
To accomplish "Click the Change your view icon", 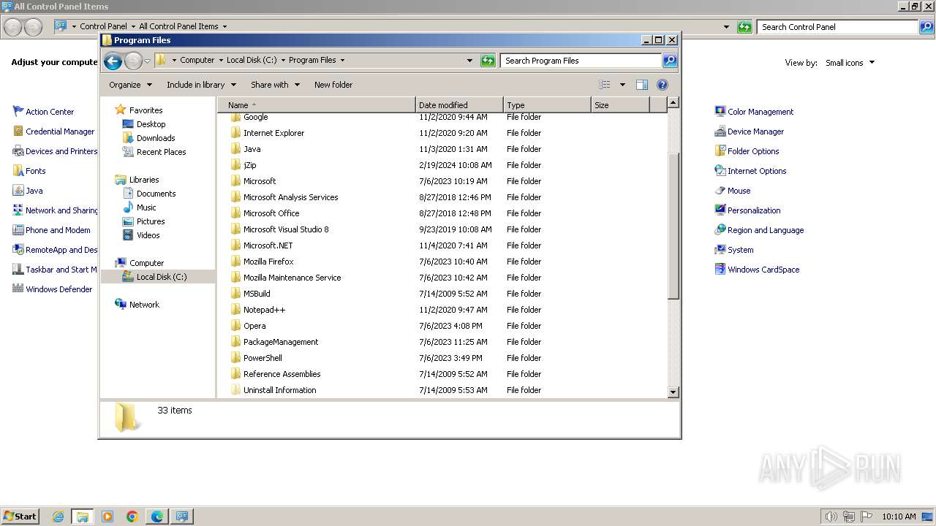I will coord(605,85).
